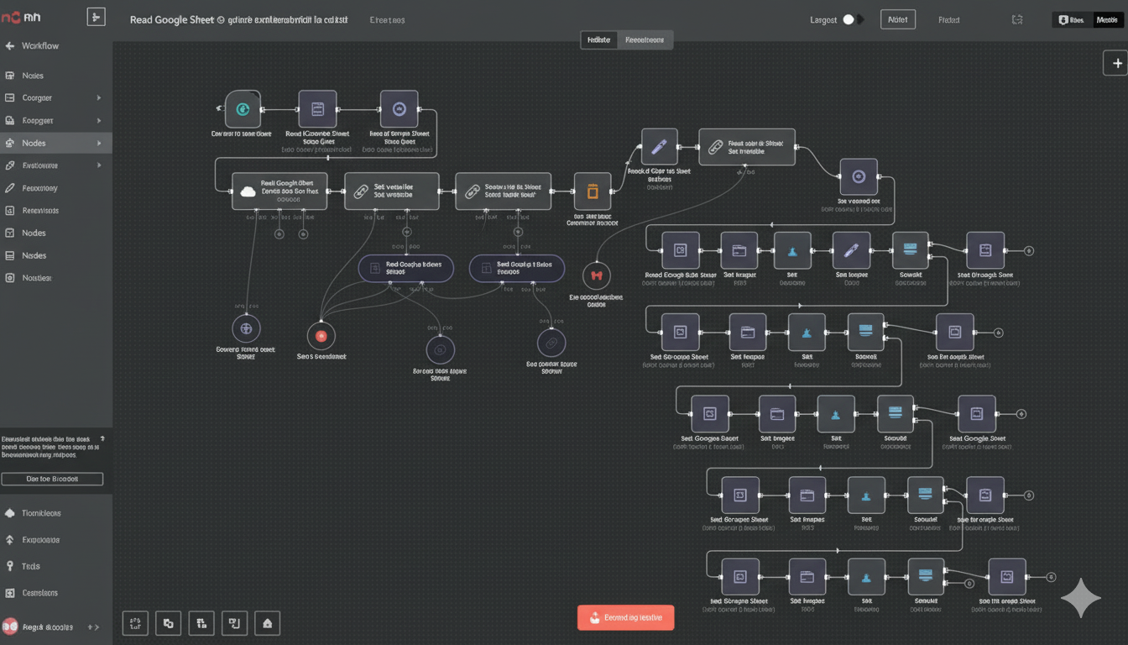
Task: Switch to the left tab above the canvas
Action: (x=599, y=39)
